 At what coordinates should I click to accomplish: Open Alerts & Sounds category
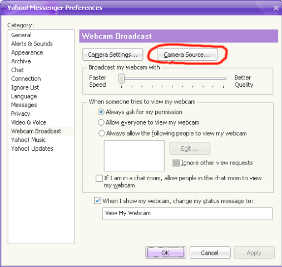point(32,44)
